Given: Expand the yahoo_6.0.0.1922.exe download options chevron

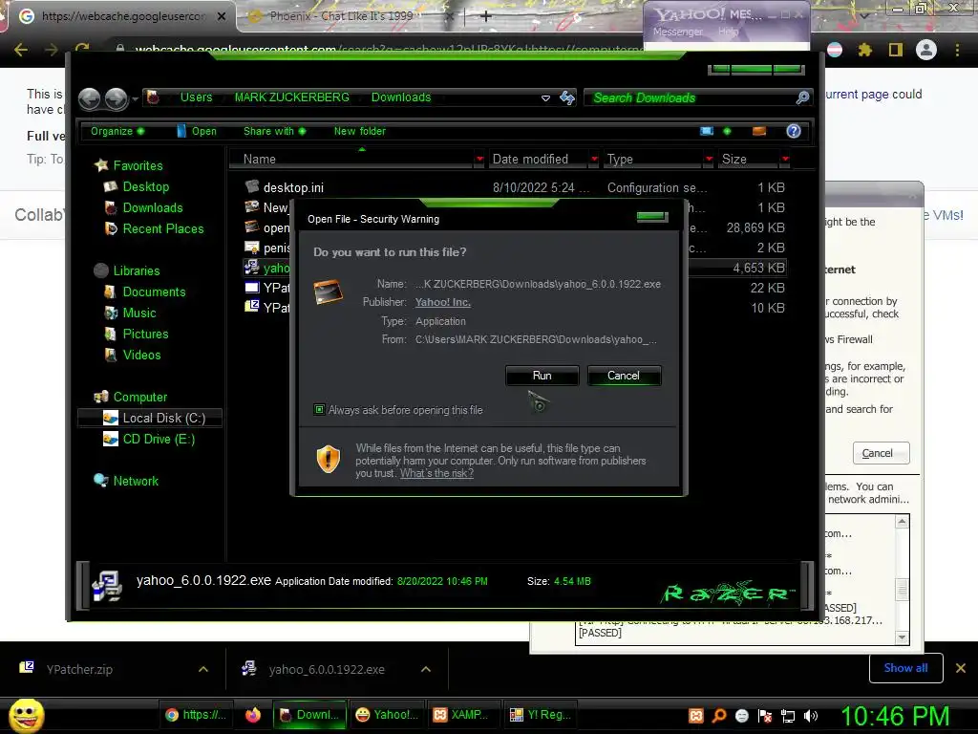Looking at the screenshot, I should click(x=426, y=669).
